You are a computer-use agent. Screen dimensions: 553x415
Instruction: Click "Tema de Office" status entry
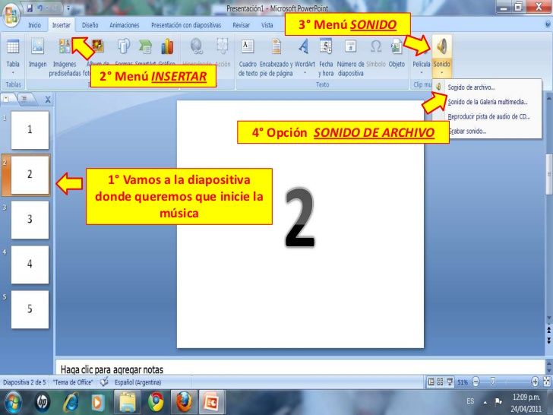click(x=73, y=382)
